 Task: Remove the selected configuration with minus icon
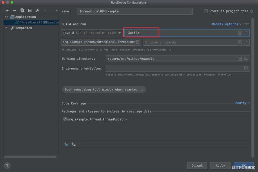click(15, 10)
